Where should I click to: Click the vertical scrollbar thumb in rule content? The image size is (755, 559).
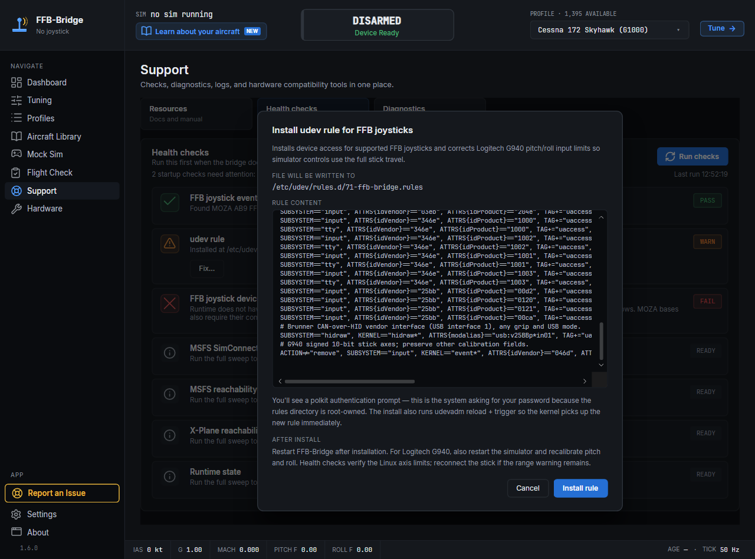click(x=602, y=340)
